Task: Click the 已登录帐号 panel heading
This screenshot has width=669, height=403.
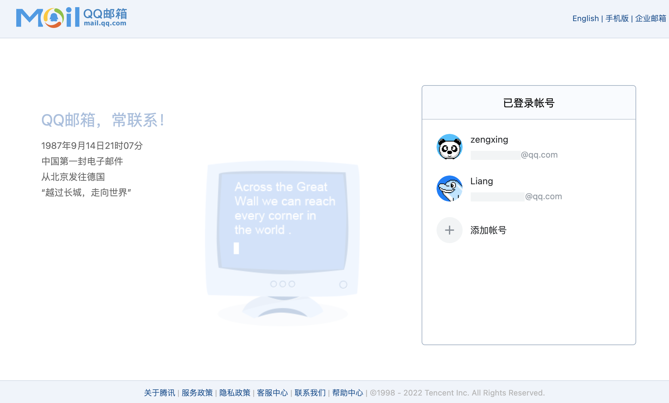Action: 529,103
